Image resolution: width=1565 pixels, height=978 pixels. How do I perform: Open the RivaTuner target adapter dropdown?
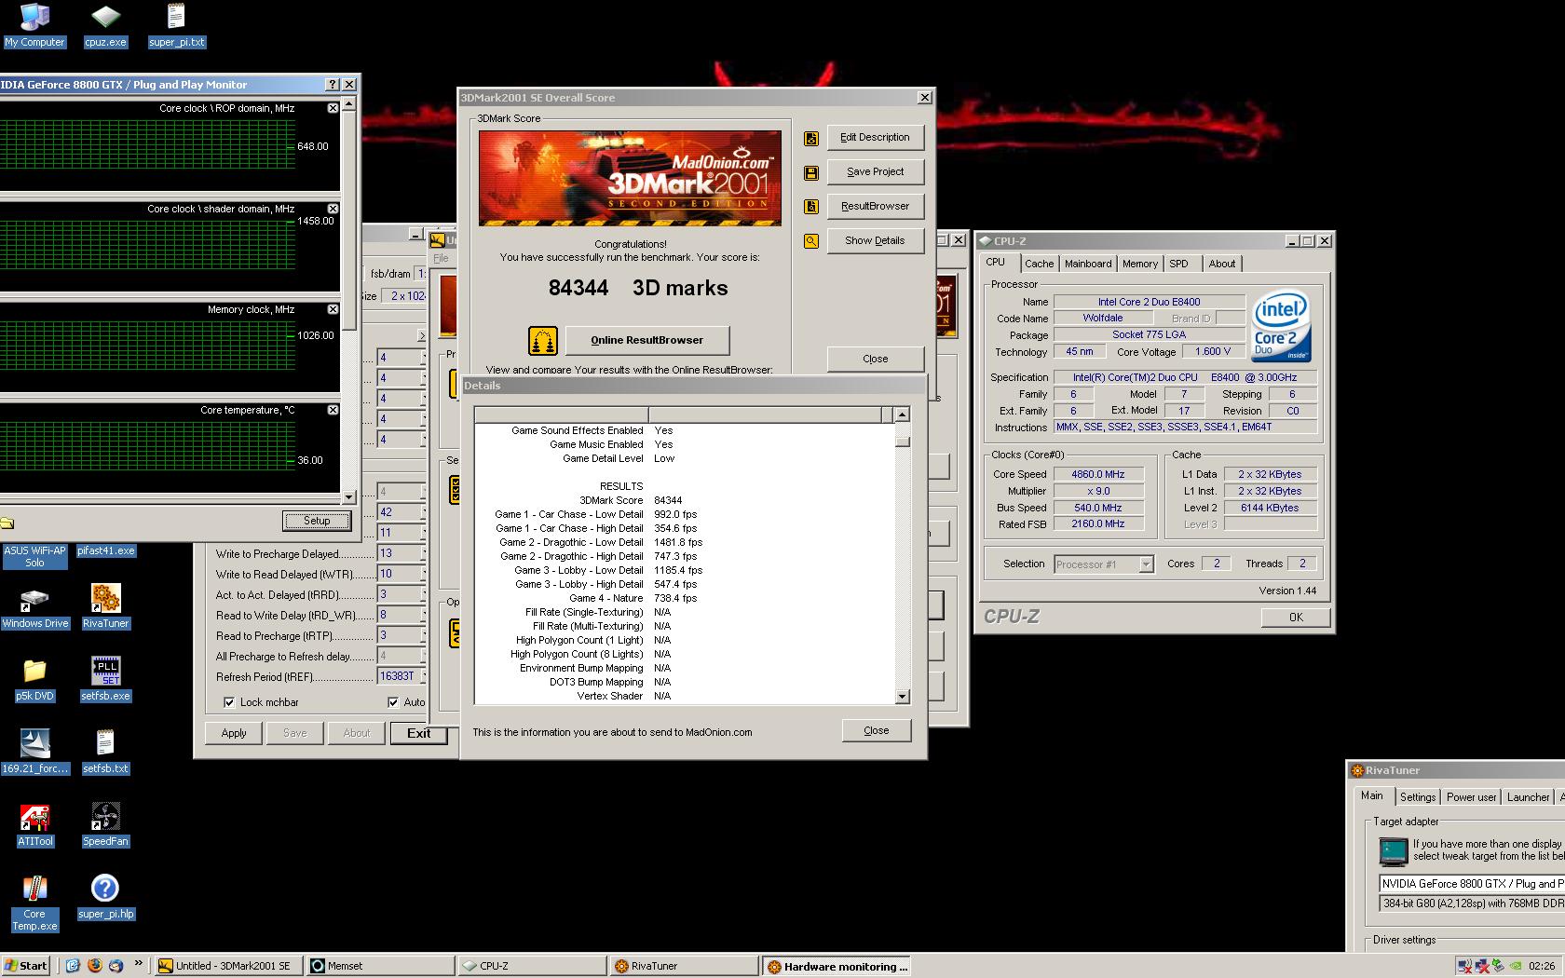[x=1472, y=883]
